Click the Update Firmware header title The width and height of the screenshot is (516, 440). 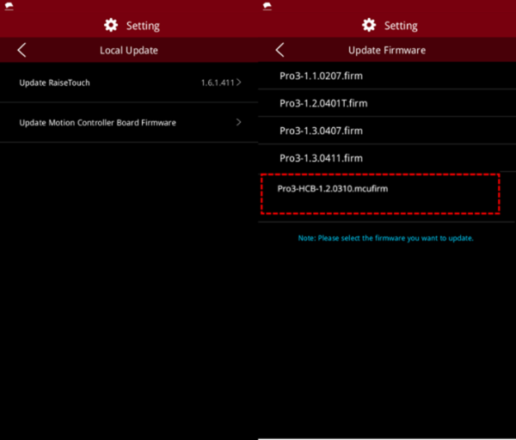click(x=386, y=51)
